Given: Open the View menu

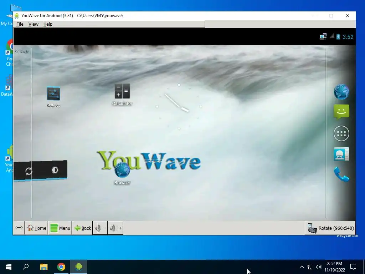Looking at the screenshot, I should click(33, 24).
